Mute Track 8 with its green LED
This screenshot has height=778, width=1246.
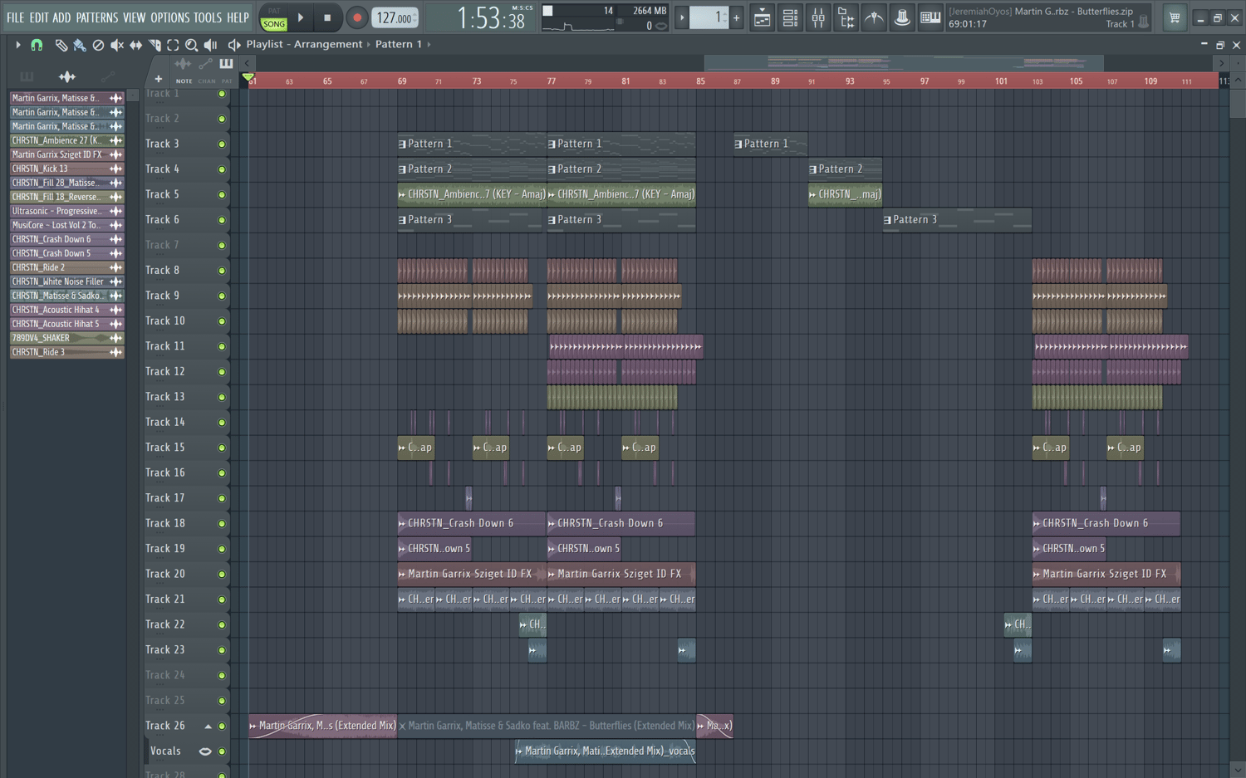pyautogui.click(x=222, y=271)
